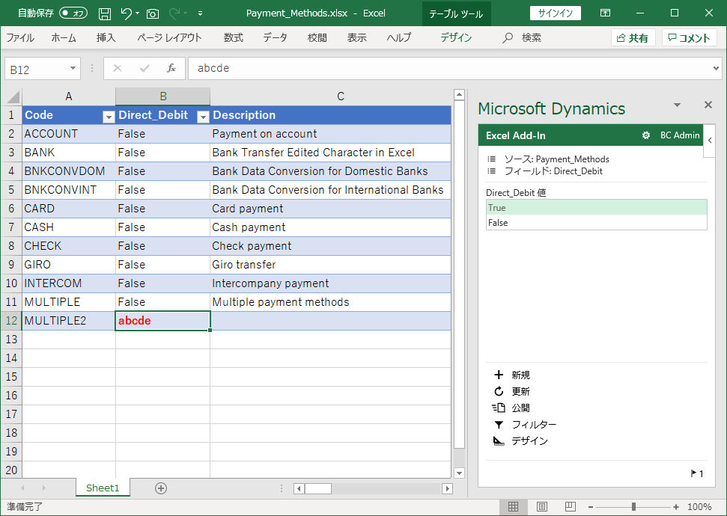
Task: Open the ヘルプ ribbon tab
Action: (399, 38)
